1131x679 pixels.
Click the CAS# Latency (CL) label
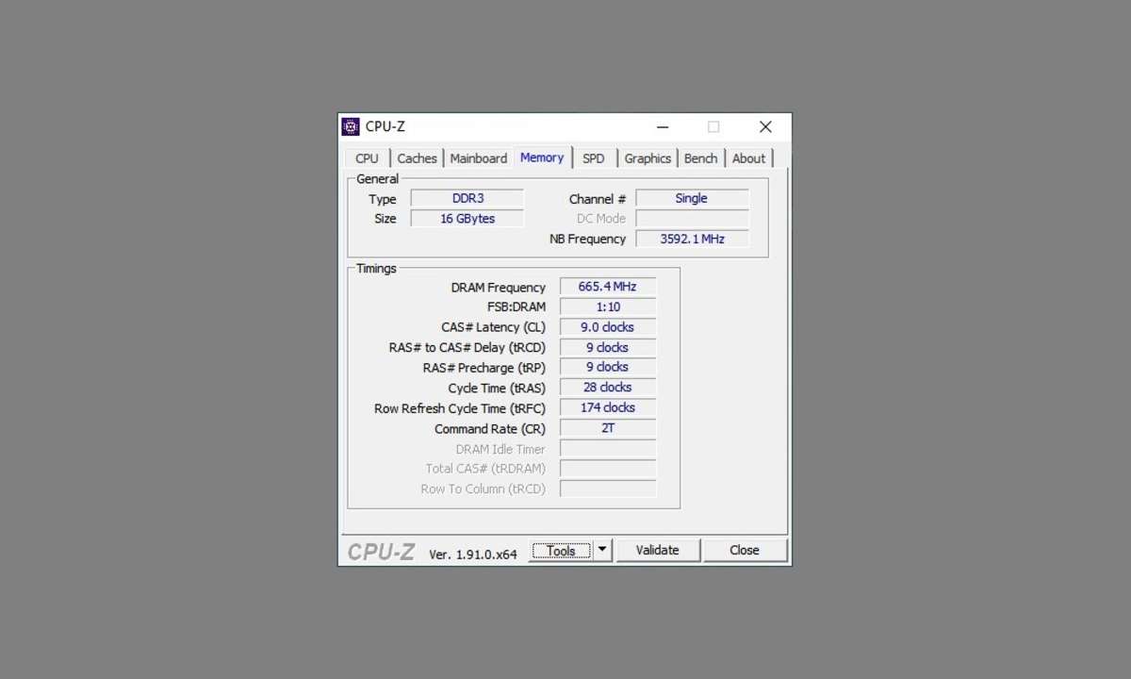pos(494,328)
